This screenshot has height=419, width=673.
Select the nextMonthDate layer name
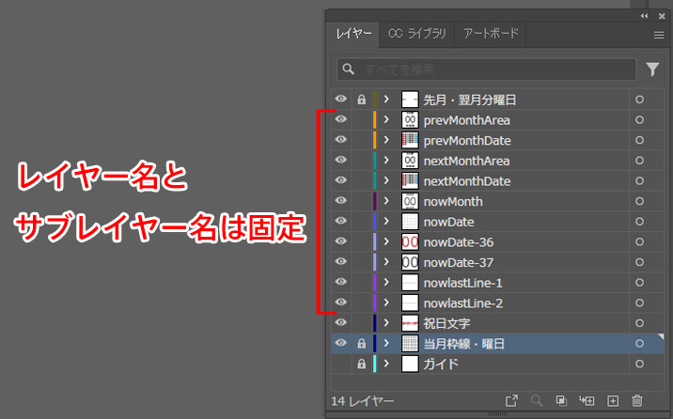tap(467, 181)
